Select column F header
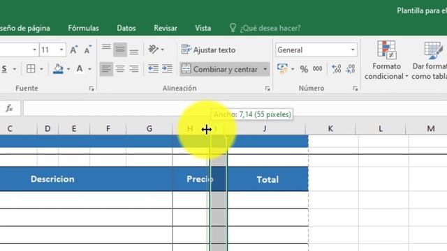Image resolution: width=447 pixels, height=251 pixels. point(108,128)
